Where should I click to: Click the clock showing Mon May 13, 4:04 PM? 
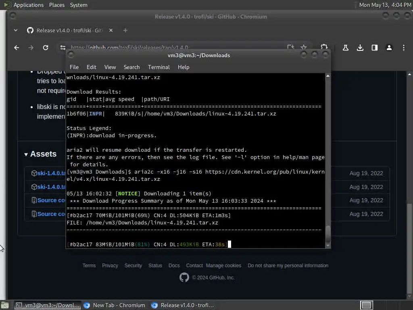coord(385,5)
